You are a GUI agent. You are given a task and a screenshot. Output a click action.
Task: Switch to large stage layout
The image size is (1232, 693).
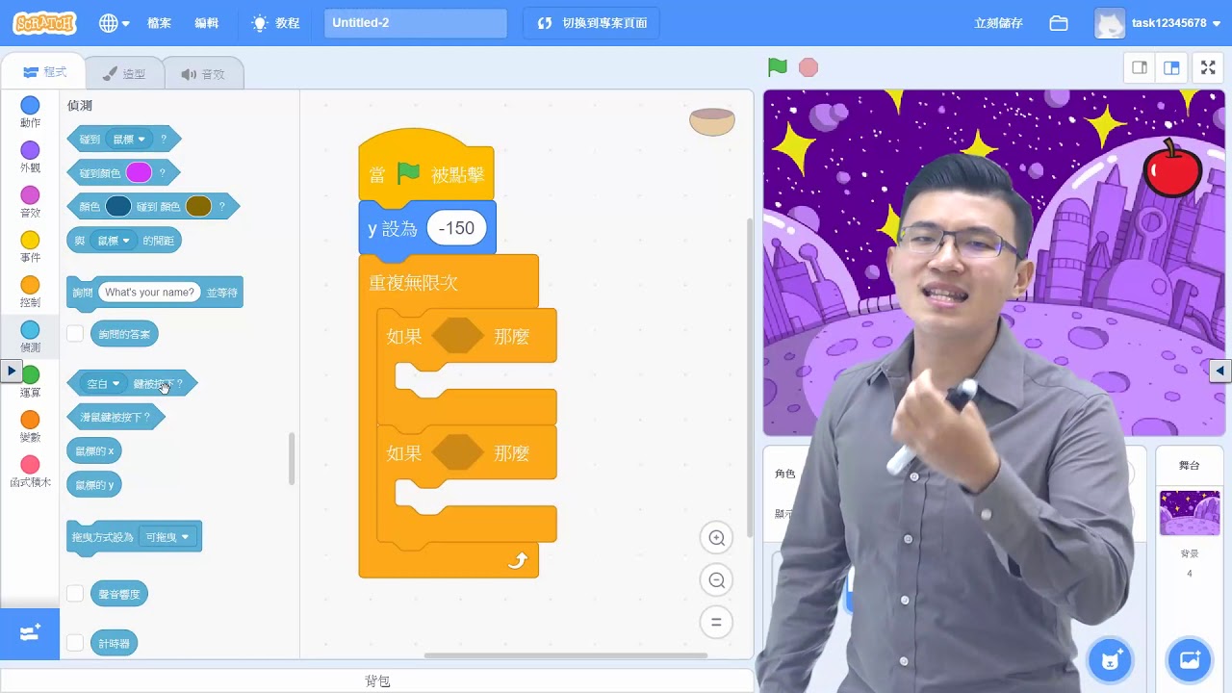click(1171, 67)
